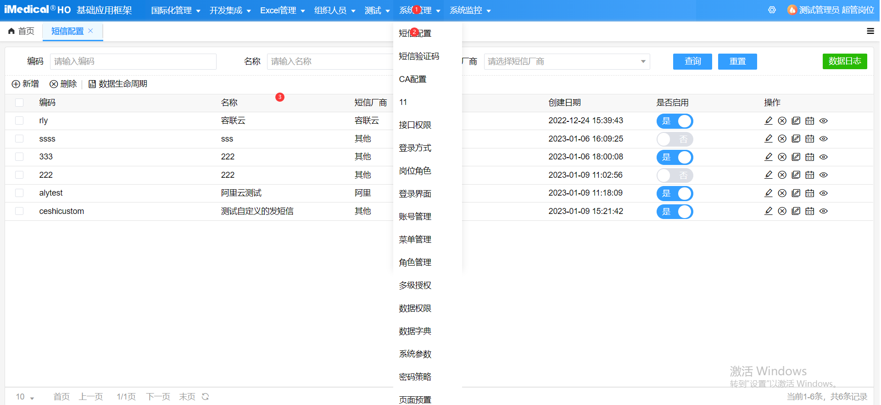Choose 岗位角色 from the menu
This screenshot has height=405, width=881.
point(415,171)
